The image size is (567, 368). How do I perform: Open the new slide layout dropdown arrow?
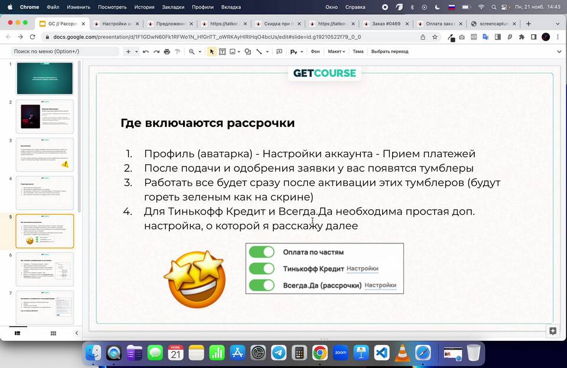pyautogui.click(x=136, y=52)
